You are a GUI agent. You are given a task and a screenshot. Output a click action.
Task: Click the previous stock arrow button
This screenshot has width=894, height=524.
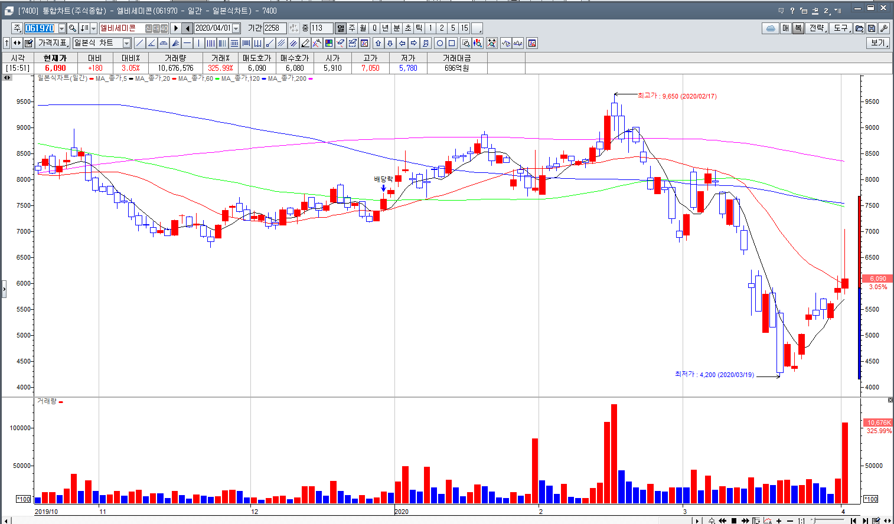point(187,28)
